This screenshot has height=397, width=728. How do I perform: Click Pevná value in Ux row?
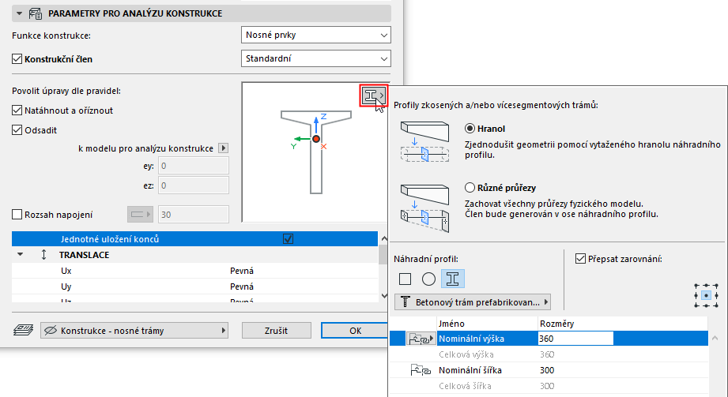coord(242,271)
